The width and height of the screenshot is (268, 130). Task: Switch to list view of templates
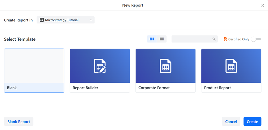(162, 39)
